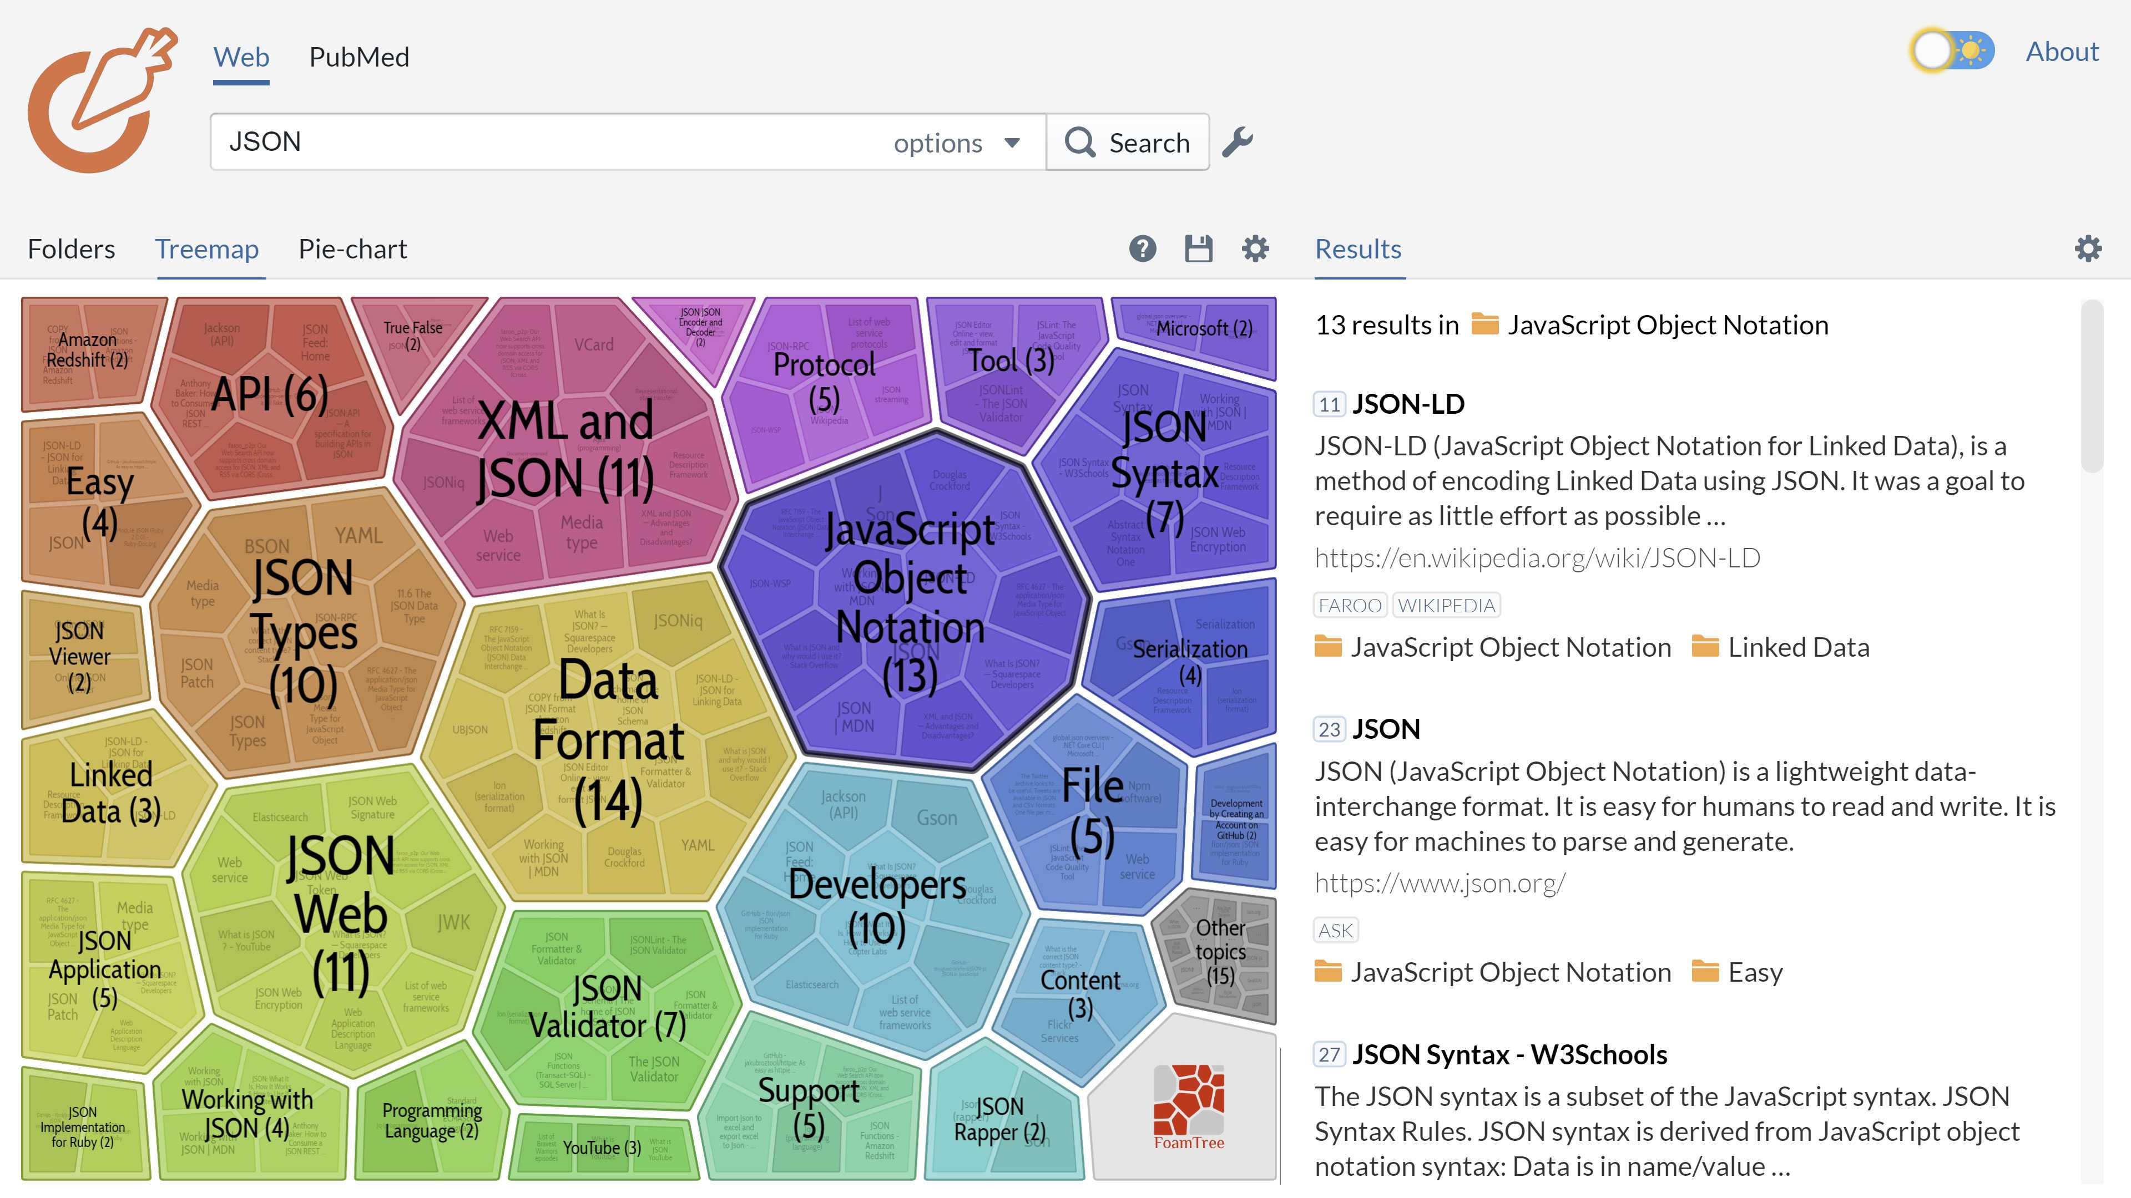
Task: Open treemap visualization settings gear
Action: [x=1255, y=249]
